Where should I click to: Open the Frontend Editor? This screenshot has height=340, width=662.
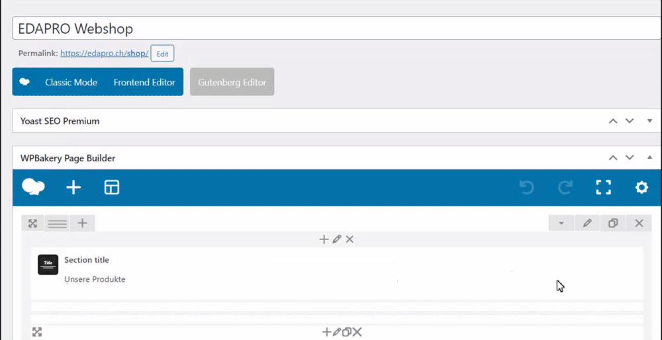[144, 82]
